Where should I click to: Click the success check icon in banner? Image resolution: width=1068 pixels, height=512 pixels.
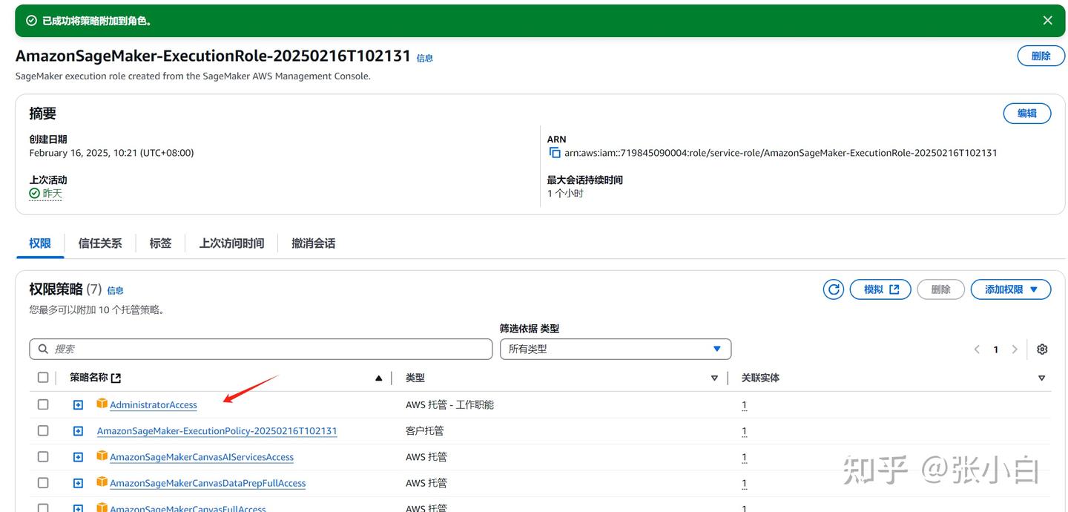pyautogui.click(x=31, y=21)
